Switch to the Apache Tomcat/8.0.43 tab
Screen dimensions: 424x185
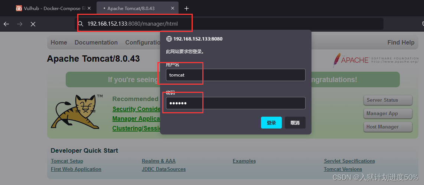tap(137, 8)
